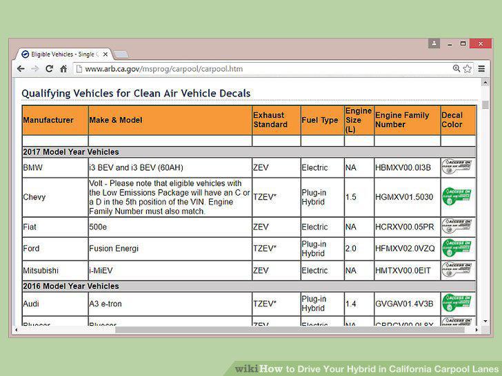Screen dimensions: 502x376
Task: Click the green decal icon for Audi A3 e-tron
Action: pyautogui.click(x=457, y=302)
